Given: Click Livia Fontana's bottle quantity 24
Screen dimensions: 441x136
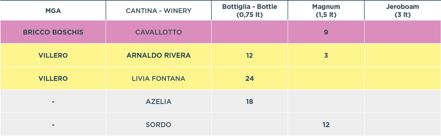Looking at the screenshot, I should coord(250,79).
